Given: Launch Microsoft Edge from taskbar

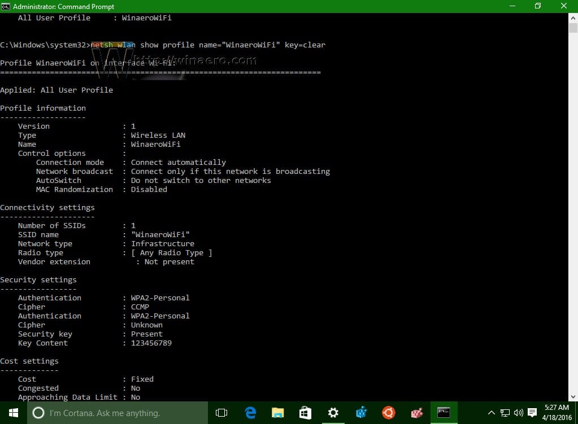Looking at the screenshot, I should [x=251, y=413].
